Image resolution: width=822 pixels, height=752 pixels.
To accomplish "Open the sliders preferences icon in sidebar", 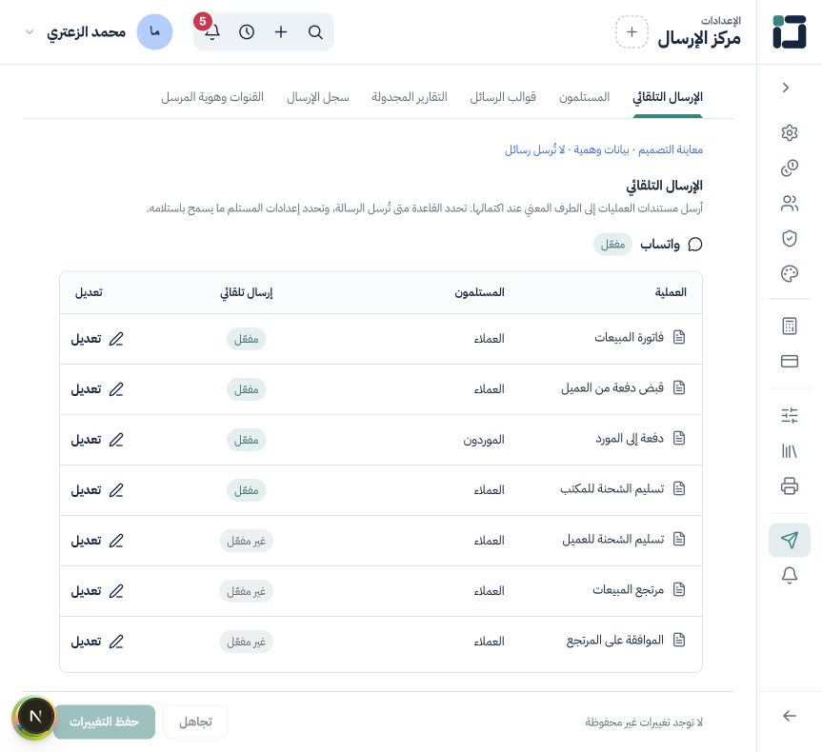I will (789, 416).
